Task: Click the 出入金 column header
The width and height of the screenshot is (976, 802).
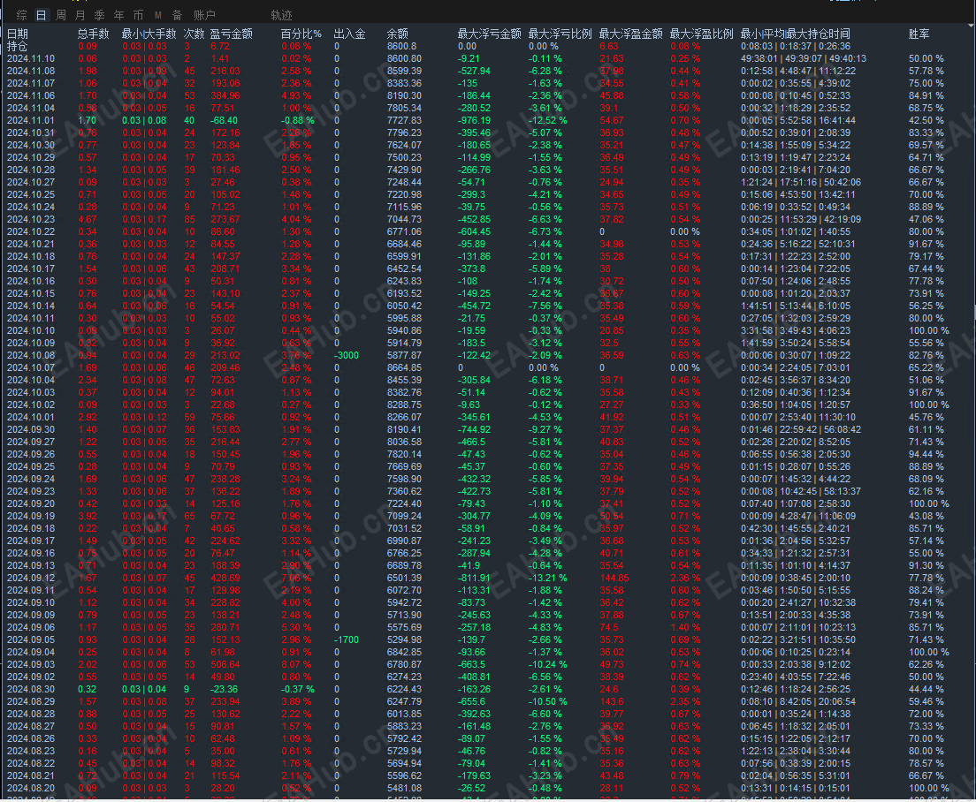Action: [x=350, y=34]
